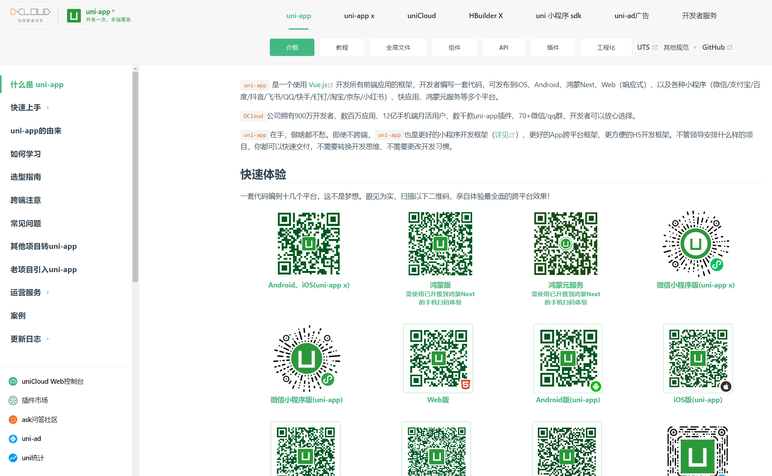
Task: Open 选型指南 sidebar item
Action: tap(26, 177)
